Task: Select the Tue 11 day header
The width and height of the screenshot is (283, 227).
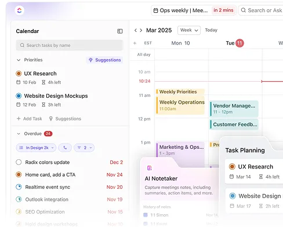Action: click(x=235, y=43)
